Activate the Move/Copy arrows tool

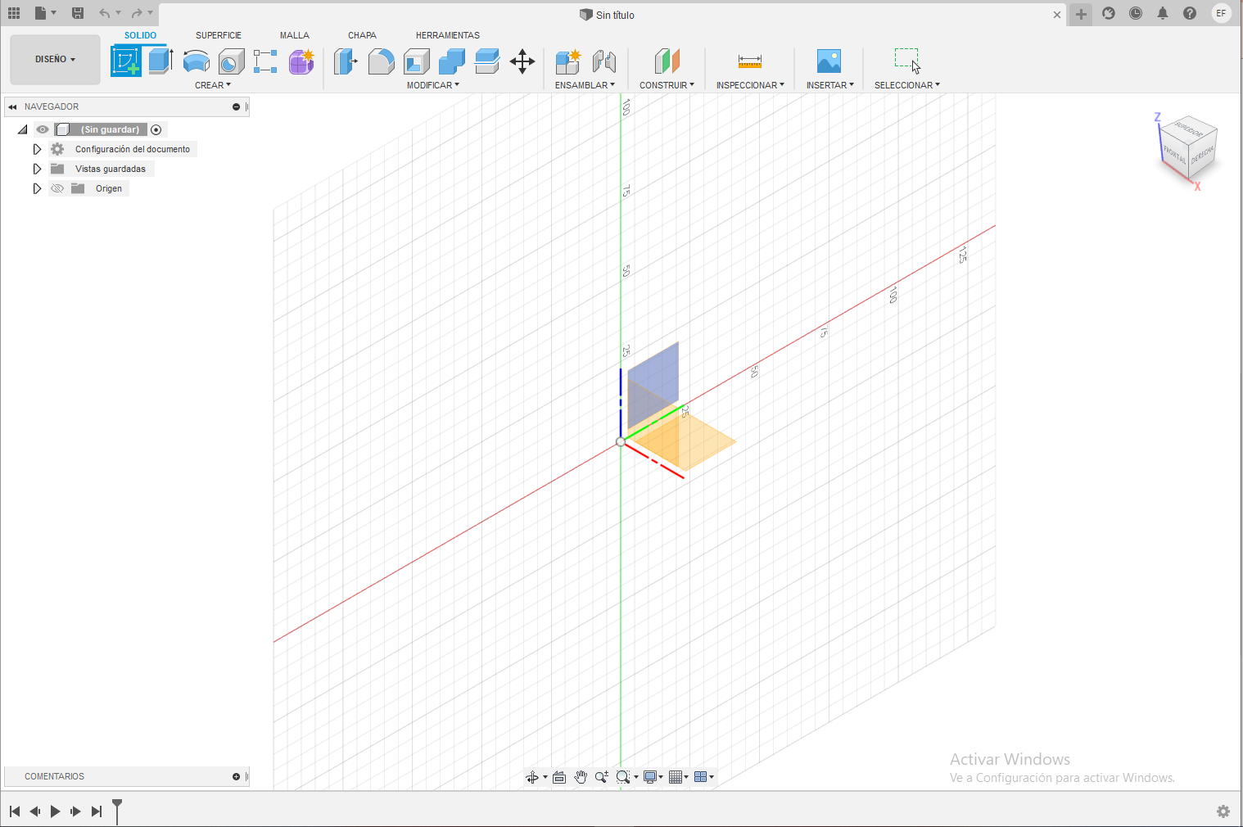tap(522, 61)
